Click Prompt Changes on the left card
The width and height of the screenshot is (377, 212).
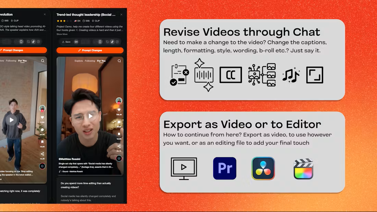[23, 50]
